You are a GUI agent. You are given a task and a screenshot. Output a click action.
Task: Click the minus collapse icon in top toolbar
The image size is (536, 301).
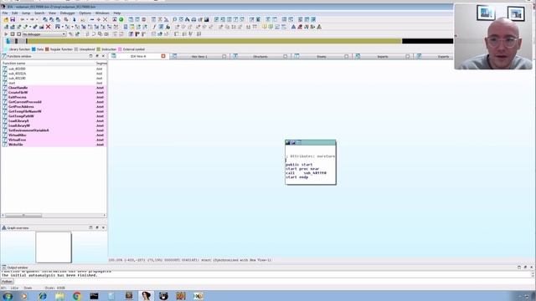(x=92, y=20)
